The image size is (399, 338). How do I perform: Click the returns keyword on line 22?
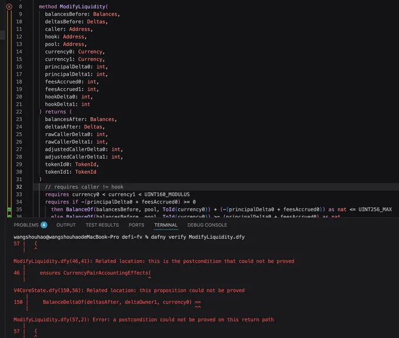[55, 111]
